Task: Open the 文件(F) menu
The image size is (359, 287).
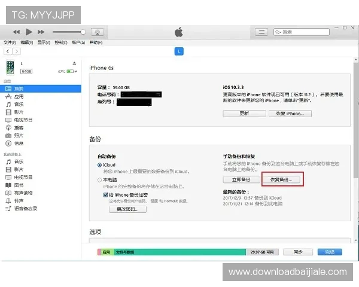Action: (10, 42)
